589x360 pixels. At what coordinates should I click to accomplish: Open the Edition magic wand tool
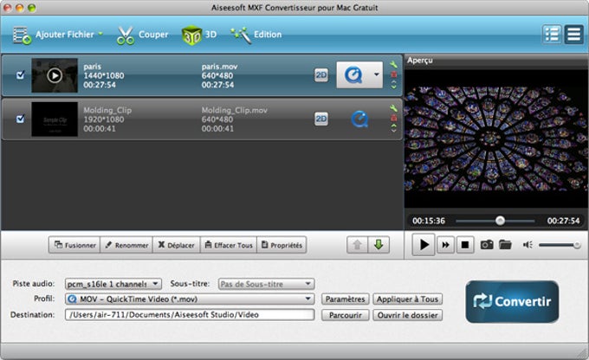pyautogui.click(x=241, y=35)
